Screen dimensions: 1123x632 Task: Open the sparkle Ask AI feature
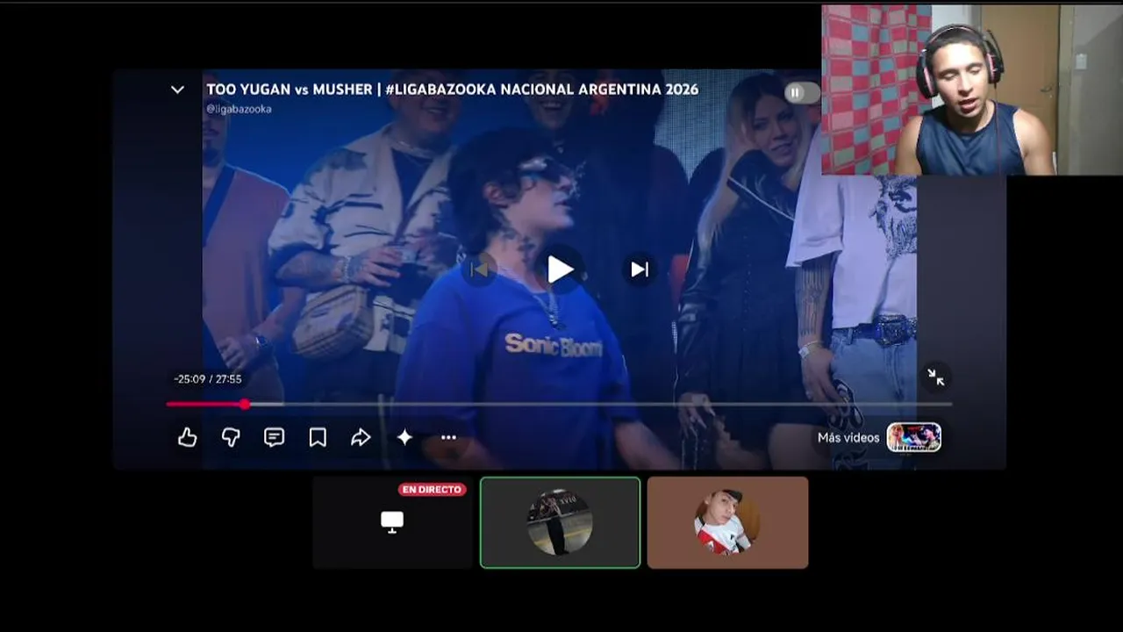pos(404,437)
